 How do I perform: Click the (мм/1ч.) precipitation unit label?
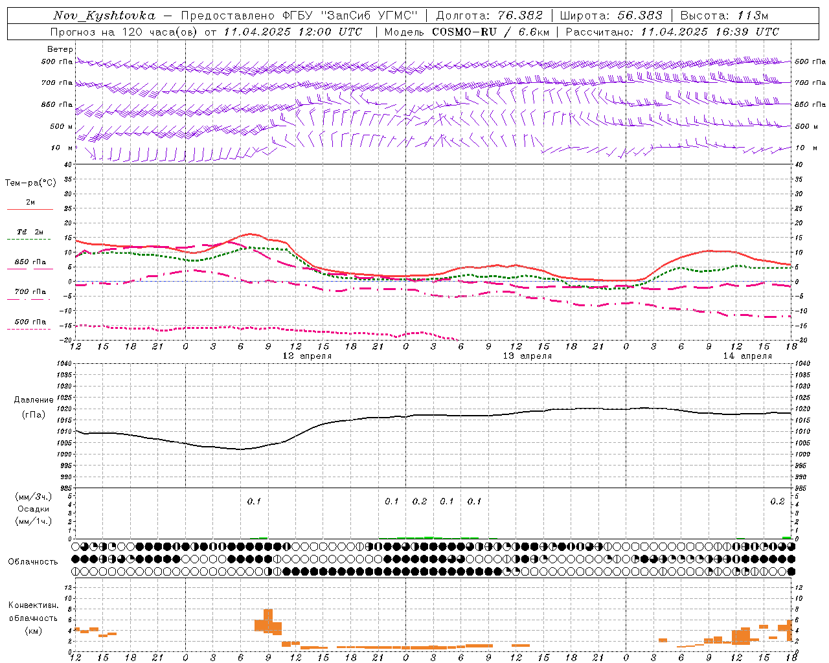coord(34,521)
